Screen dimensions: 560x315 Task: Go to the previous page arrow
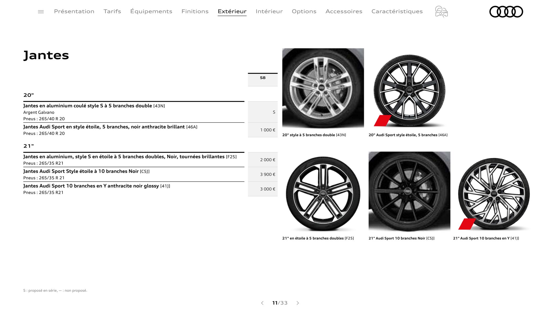[x=262, y=303]
